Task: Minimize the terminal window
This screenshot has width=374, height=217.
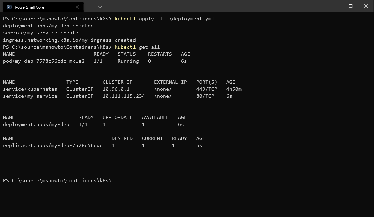Action: (x=335, y=6)
